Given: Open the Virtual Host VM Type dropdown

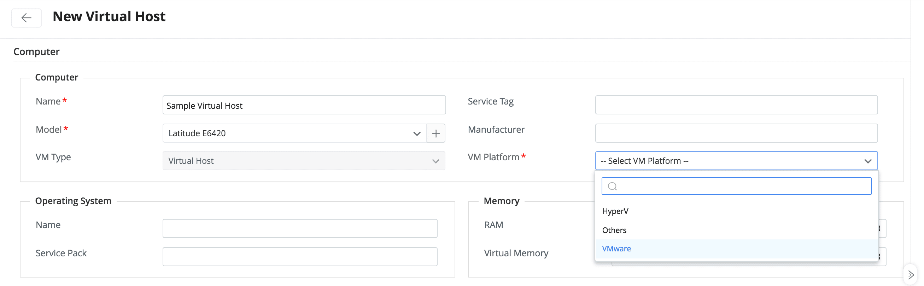Looking at the screenshot, I should [x=298, y=161].
